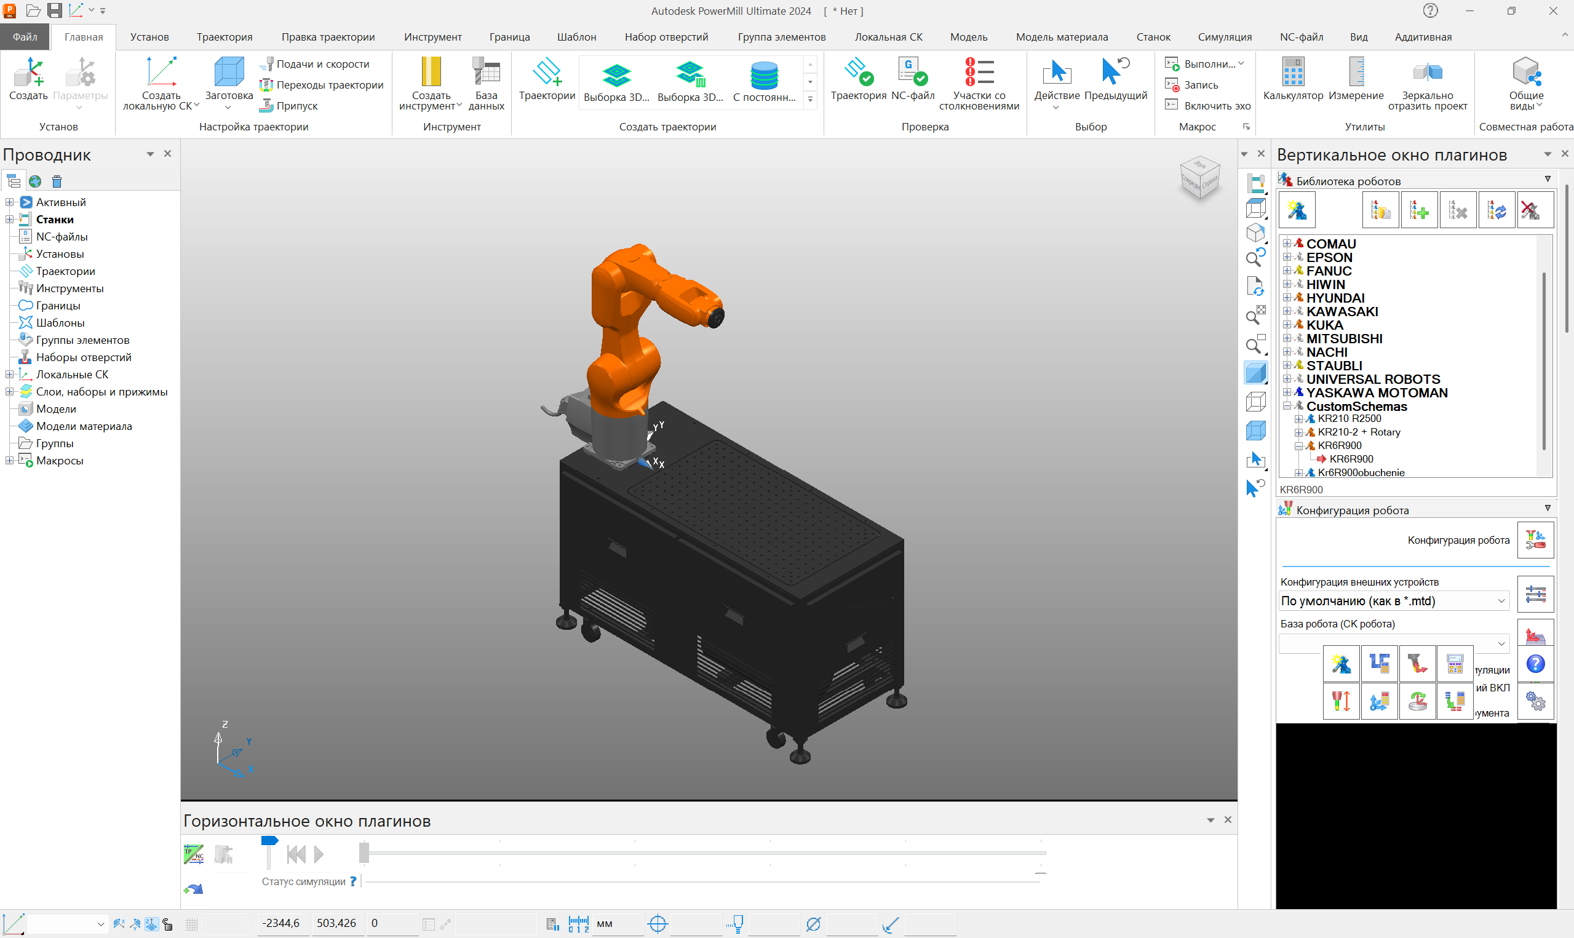This screenshot has height=938, width=1574.
Task: Click the add robot icon with green plus
Action: 1418,210
